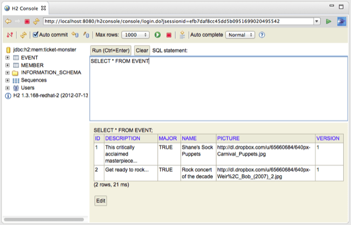Expand the INFORMATION_SCHEMA folder node

point(8,73)
